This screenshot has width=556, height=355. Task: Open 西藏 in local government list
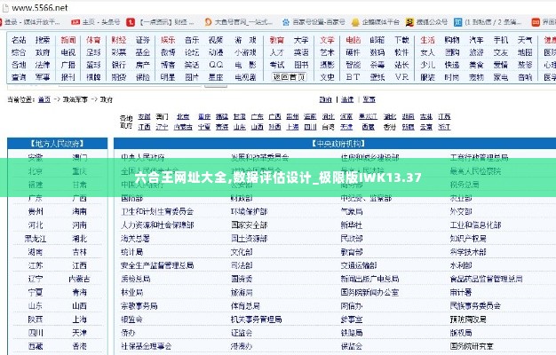pos(36,346)
